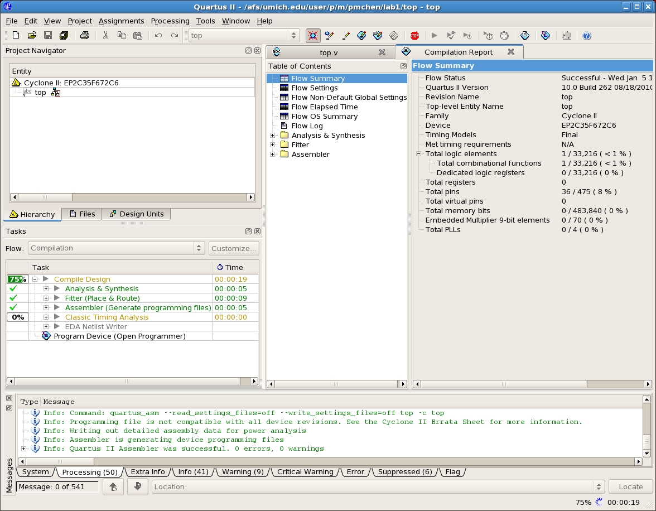Click the pencil icon in the toolbar

pos(346,36)
